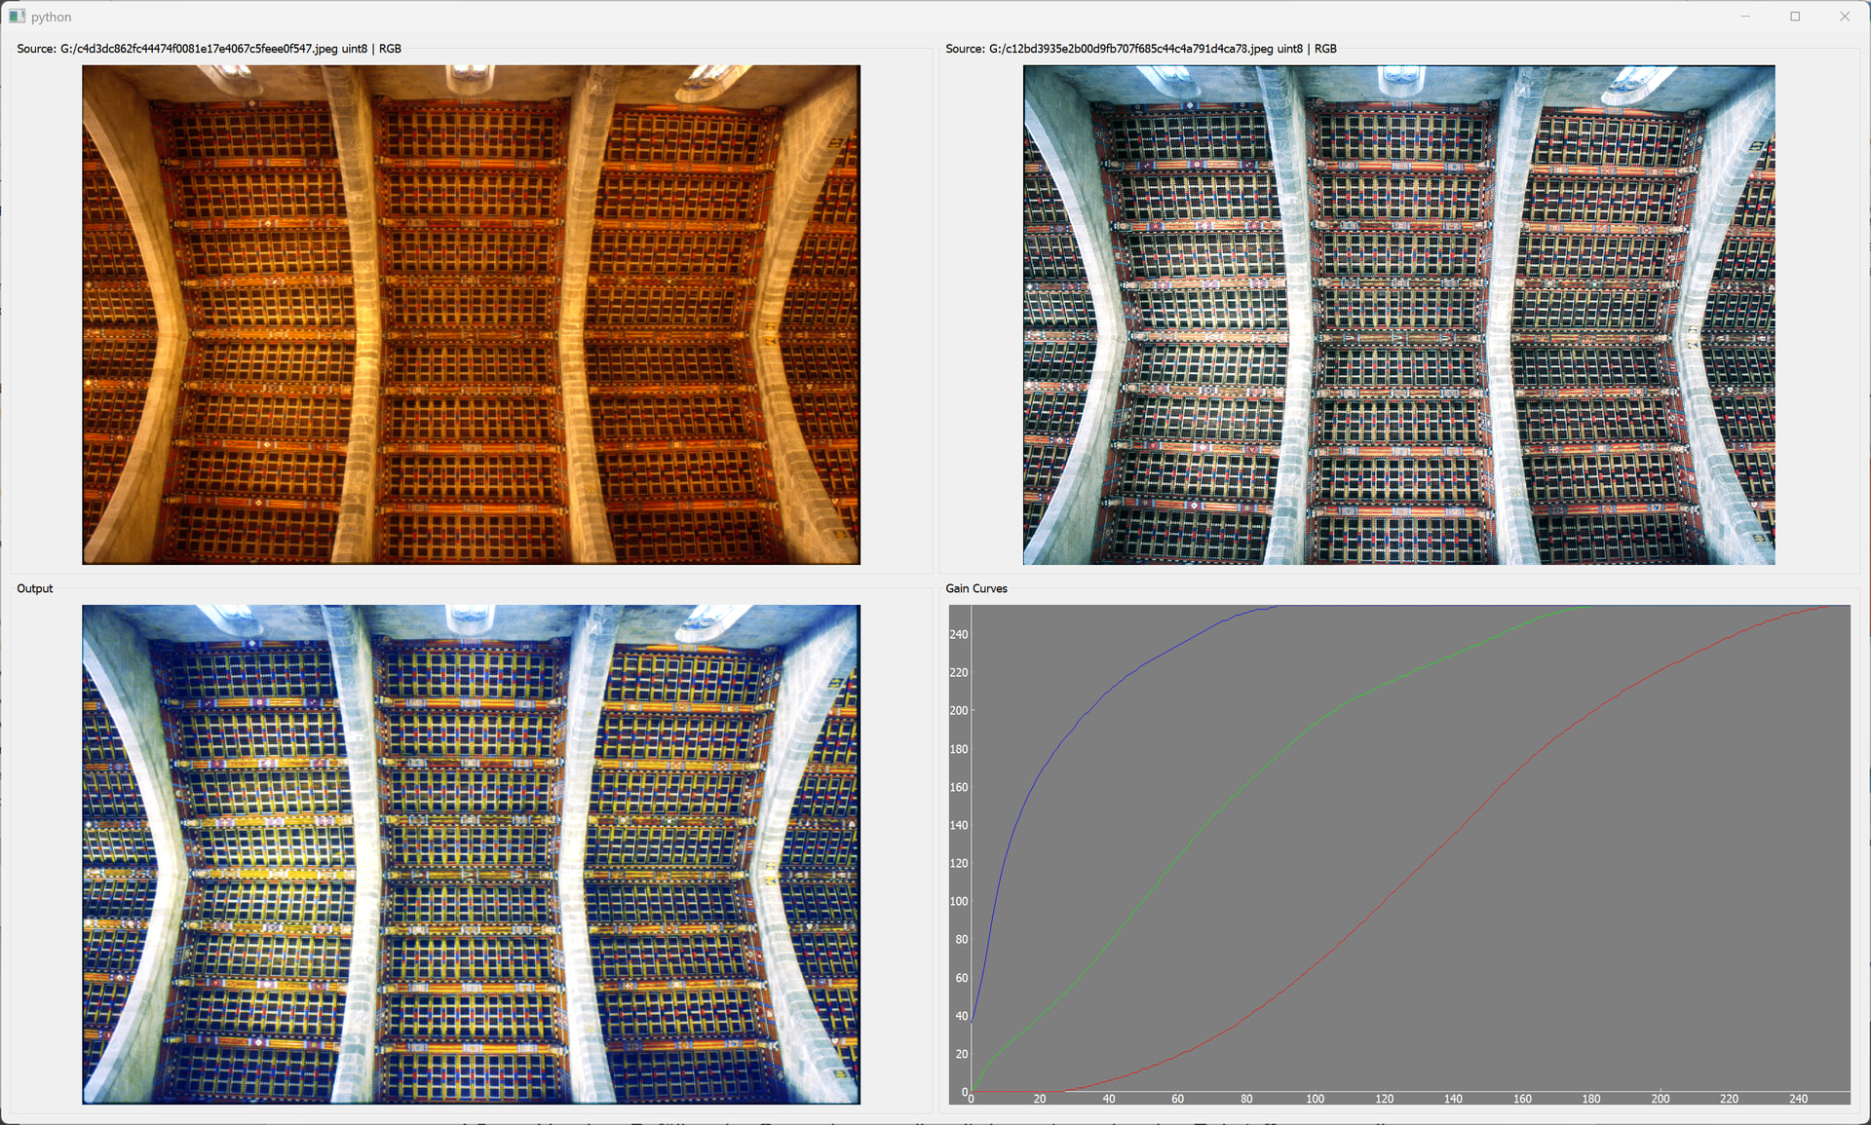This screenshot has height=1125, width=1871.
Task: Click the Gain Curves panel title
Action: (975, 588)
